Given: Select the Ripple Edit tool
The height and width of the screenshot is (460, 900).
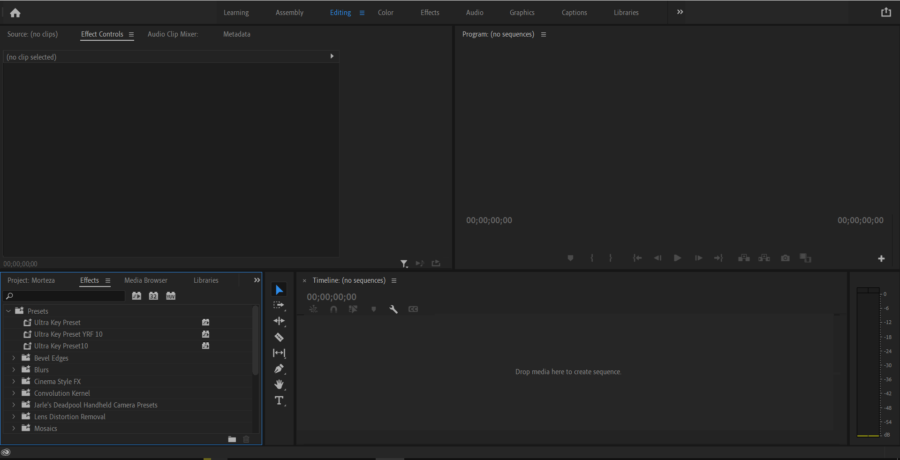Looking at the screenshot, I should (279, 321).
